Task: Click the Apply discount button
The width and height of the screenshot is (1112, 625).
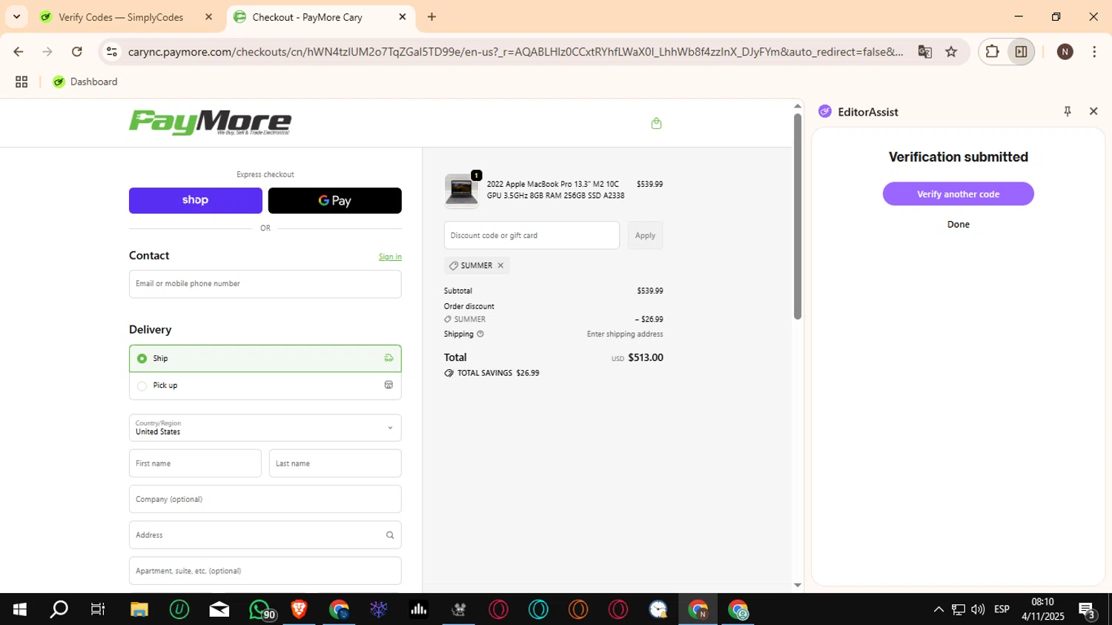Action: tap(645, 235)
